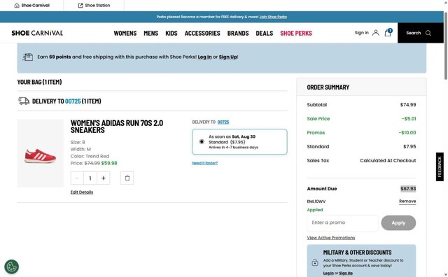Click Log In in the perks banner

205,57
